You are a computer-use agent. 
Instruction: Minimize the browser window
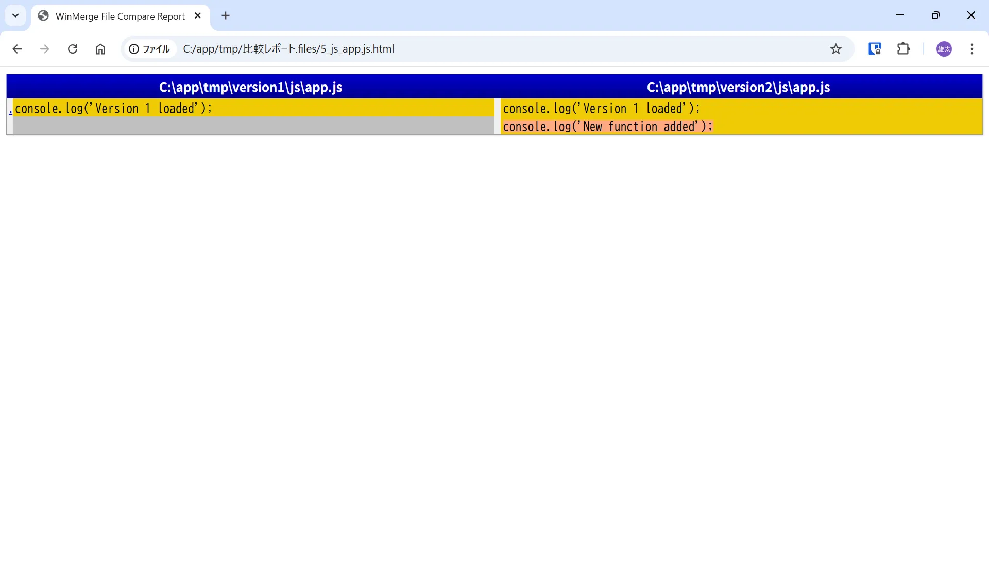point(900,15)
